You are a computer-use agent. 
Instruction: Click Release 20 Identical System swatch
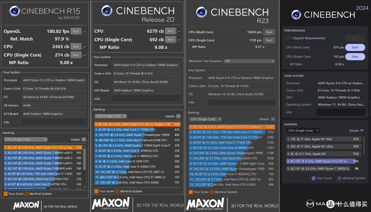(x=117, y=191)
